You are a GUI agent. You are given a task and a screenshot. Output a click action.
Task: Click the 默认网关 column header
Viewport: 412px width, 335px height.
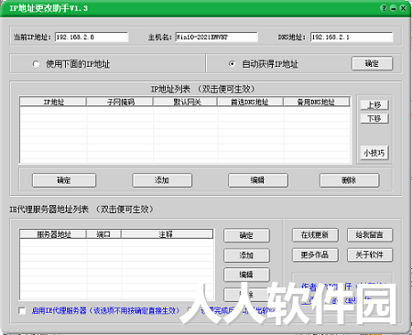click(x=185, y=102)
